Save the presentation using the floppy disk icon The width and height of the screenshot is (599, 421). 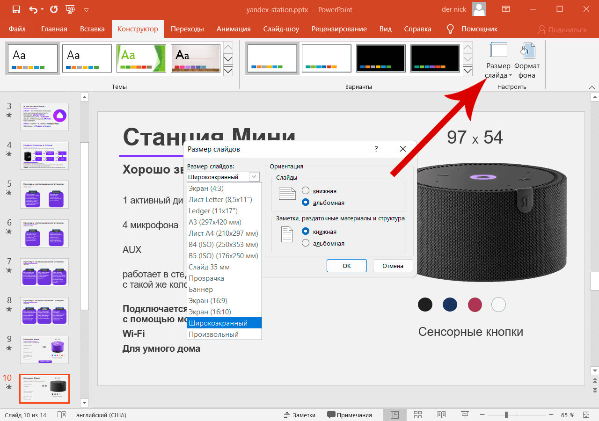(x=16, y=9)
